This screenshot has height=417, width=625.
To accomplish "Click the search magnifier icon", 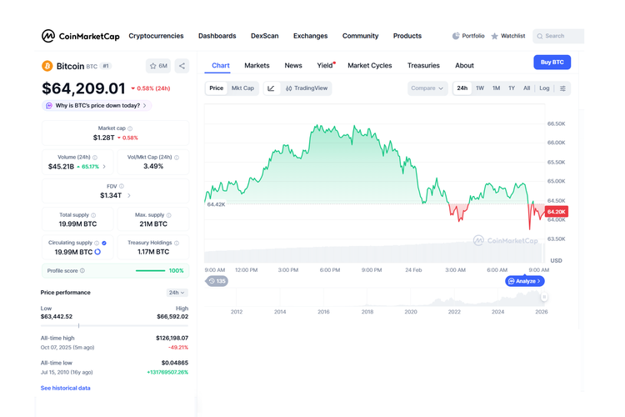I will click(x=540, y=37).
